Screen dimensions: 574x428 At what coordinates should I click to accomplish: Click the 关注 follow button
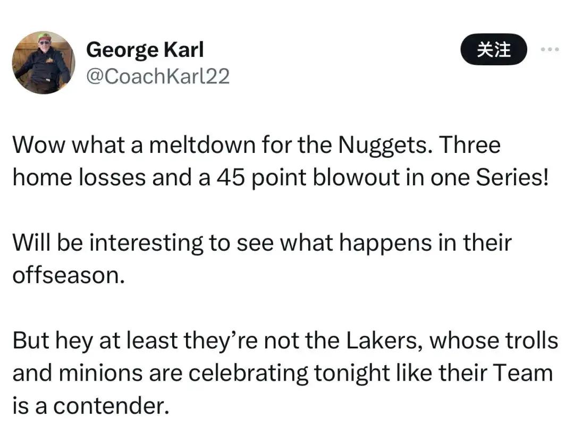[x=493, y=49]
